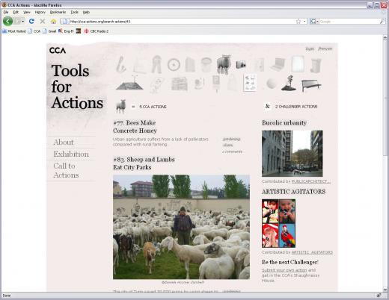Open the Bookmarks menu

[58, 12]
